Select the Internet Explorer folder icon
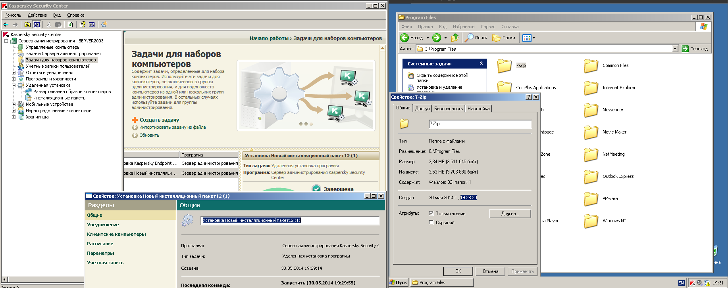This screenshot has width=728, height=288. coord(591,88)
